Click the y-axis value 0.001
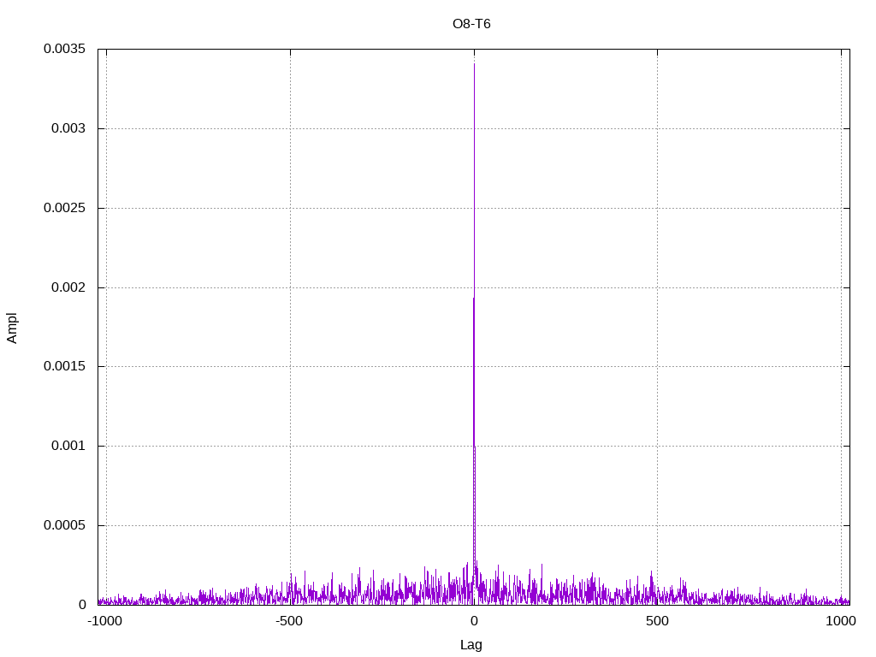Viewport: 876px width, 657px height. click(x=68, y=446)
